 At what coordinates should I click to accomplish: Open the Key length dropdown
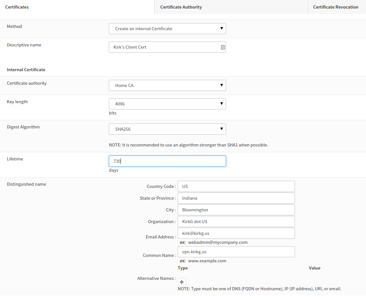tap(167, 104)
